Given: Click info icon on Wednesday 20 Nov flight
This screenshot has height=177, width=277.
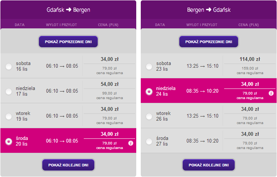Looking at the screenshot, I should (131, 143).
